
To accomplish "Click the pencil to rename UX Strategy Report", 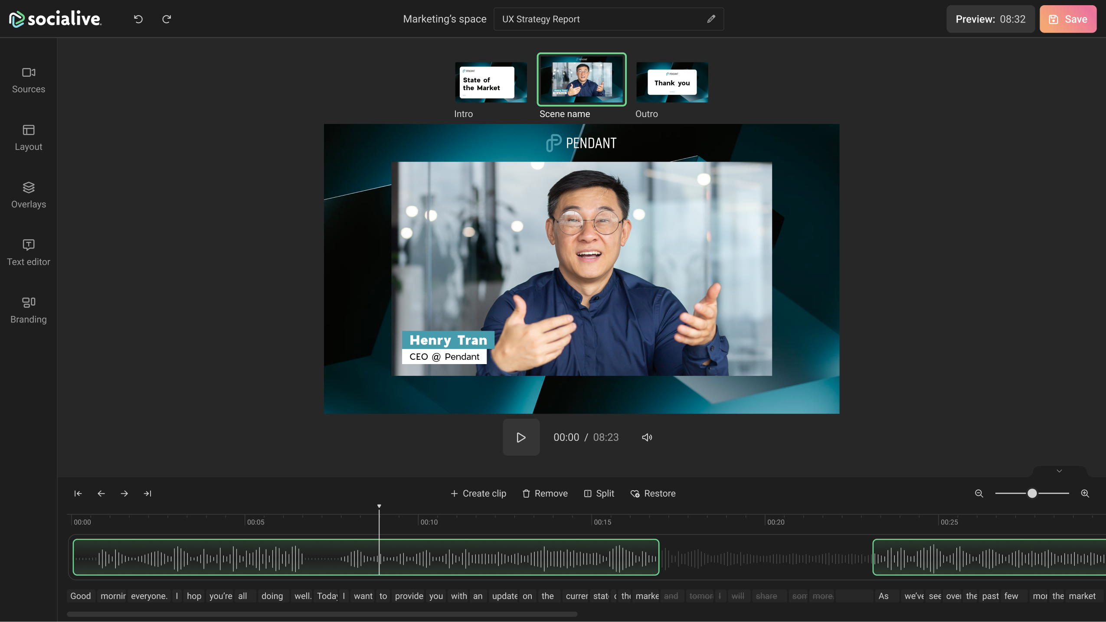I will [x=710, y=19].
